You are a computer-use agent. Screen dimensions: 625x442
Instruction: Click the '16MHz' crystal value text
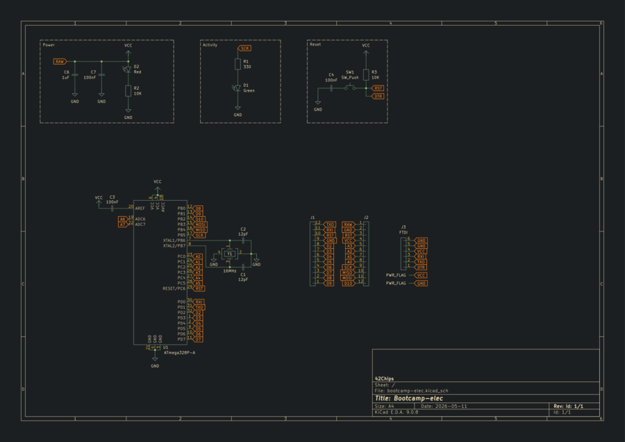[230, 271]
